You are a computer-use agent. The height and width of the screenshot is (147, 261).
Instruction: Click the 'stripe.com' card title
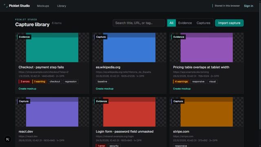point(181,131)
